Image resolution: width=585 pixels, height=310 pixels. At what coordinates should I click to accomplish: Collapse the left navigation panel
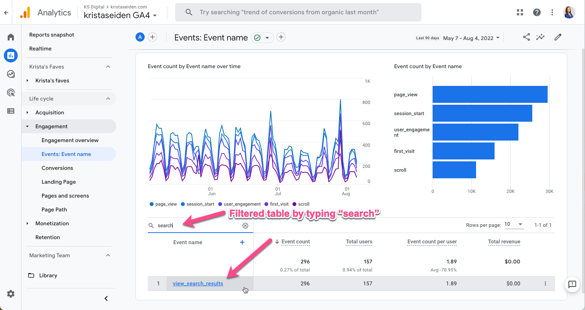tap(106, 298)
